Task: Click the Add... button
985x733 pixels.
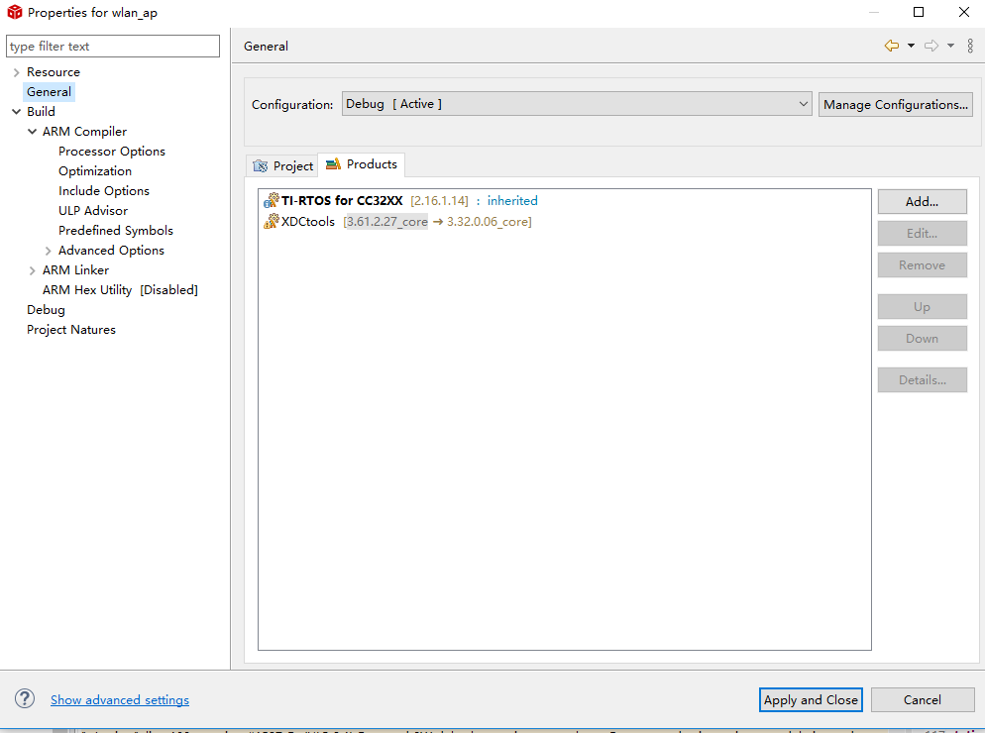Action: 922,202
